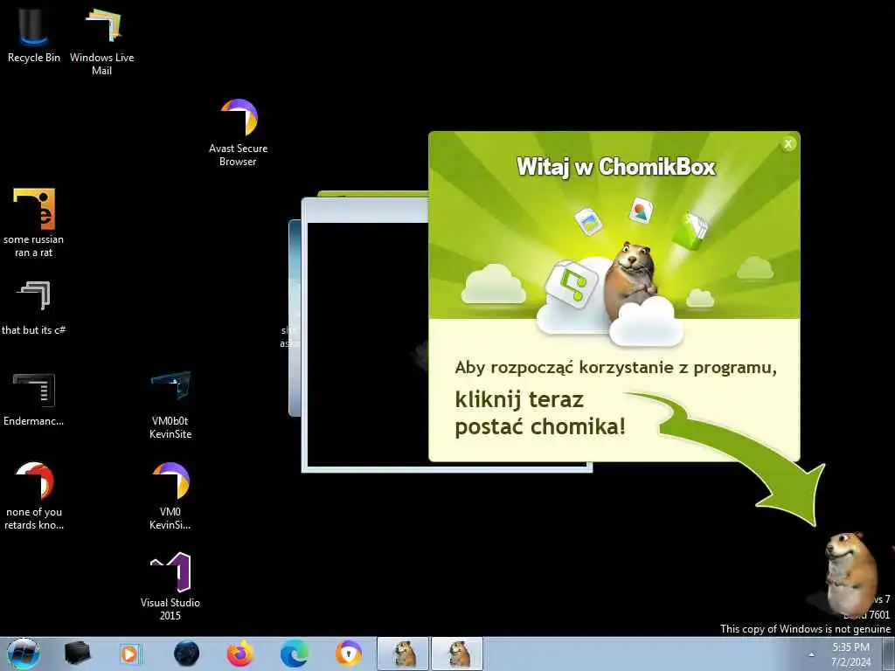This screenshot has height=671, width=895.
Task: Open the taskbar clock showing 5:35 PM
Action: coord(850,654)
